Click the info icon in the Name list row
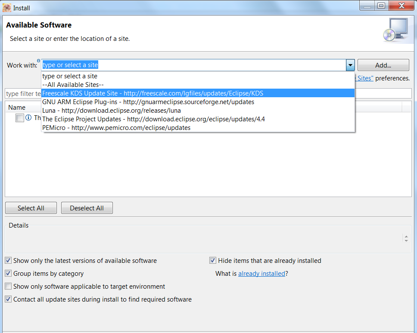 pos(28,117)
